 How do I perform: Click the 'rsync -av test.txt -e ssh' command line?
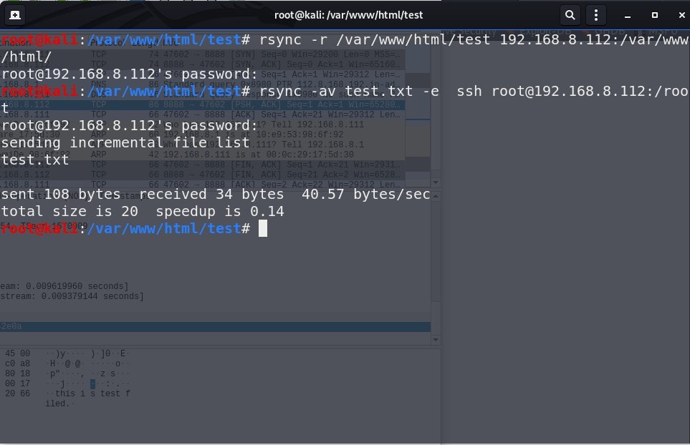[345, 91]
